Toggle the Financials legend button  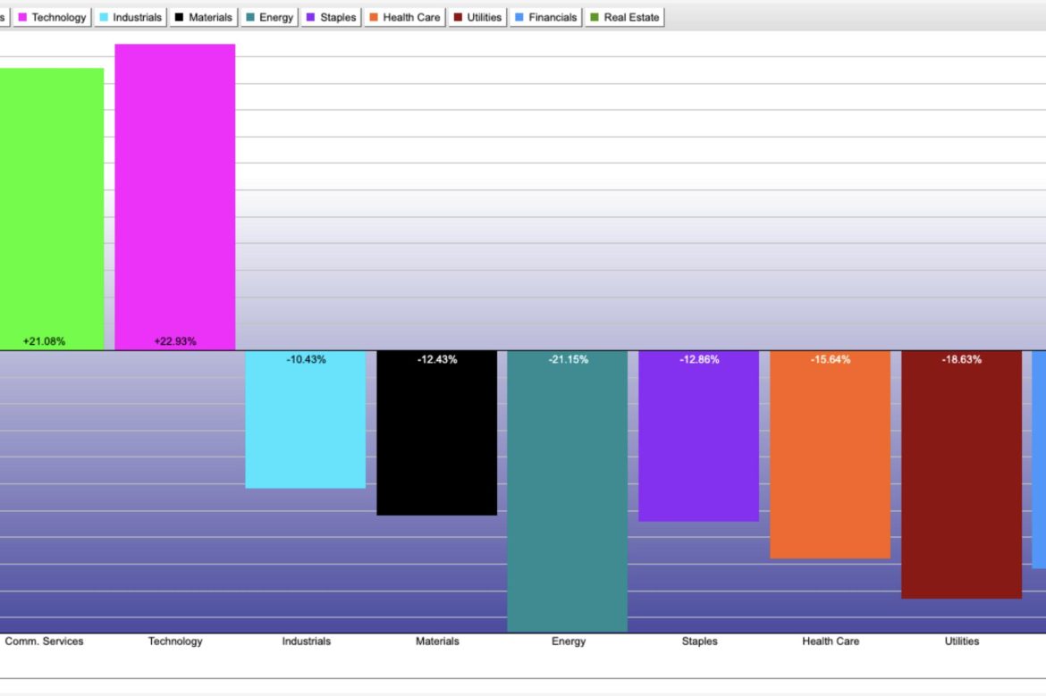pyautogui.click(x=545, y=17)
